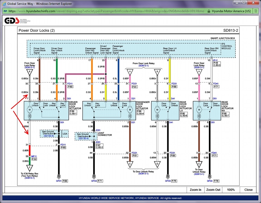Click the P.90 C.50-7 reference box
261x203 pixels.
point(226,114)
